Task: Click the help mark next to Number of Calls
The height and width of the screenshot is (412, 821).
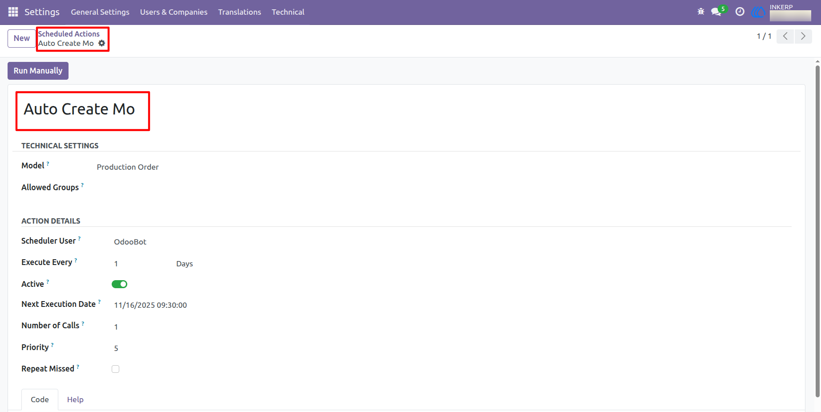Action: [x=83, y=323]
